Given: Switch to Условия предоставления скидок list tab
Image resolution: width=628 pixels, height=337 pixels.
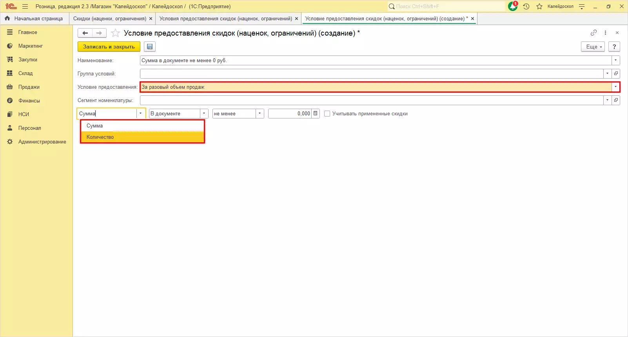Looking at the screenshot, I should click(225, 18).
